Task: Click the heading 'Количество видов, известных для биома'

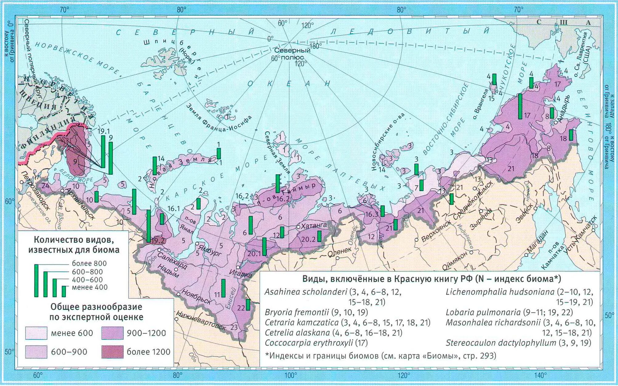Action: (74, 244)
